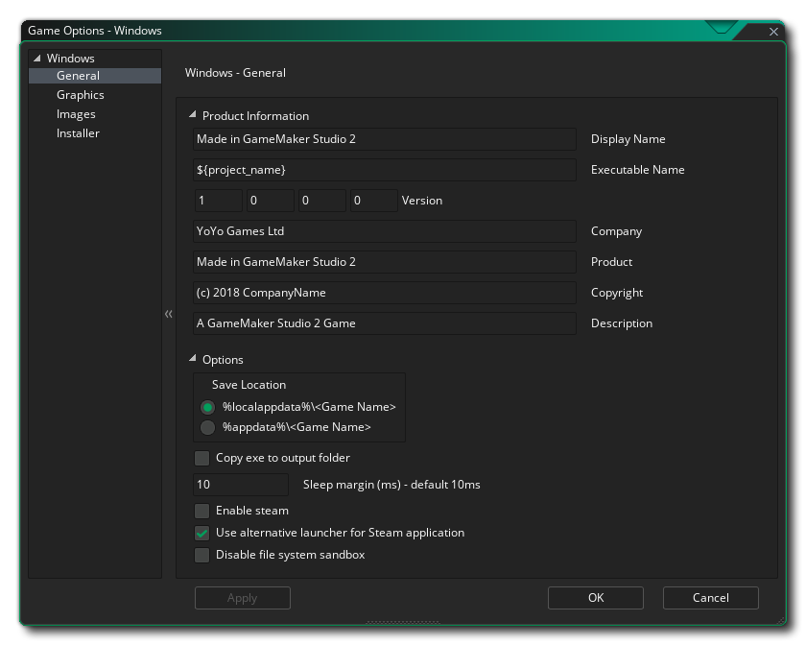Choose %appdata% save location instead

pyautogui.click(x=207, y=427)
